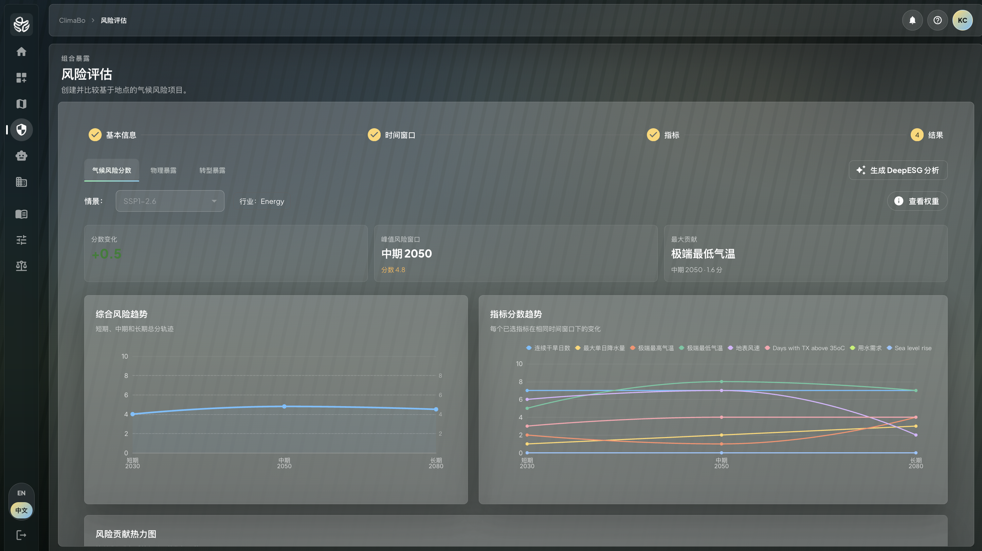Screen dimensions: 982x551
Task: Open the robot assistant sidebar icon
Action: tap(21, 156)
